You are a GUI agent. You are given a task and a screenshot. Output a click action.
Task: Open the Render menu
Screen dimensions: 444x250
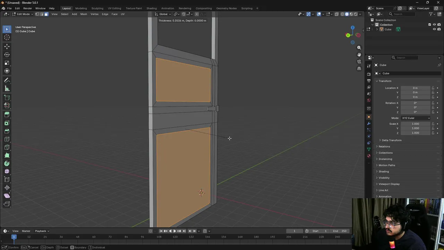27,8
